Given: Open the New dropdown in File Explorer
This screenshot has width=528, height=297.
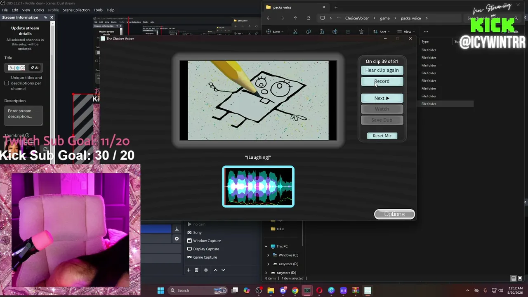Looking at the screenshot, I should [x=275, y=32].
